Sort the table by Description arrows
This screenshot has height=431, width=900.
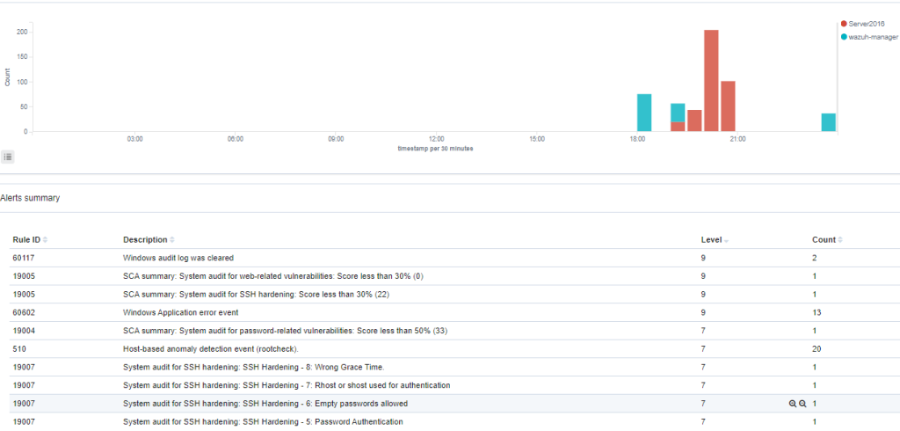tap(172, 239)
